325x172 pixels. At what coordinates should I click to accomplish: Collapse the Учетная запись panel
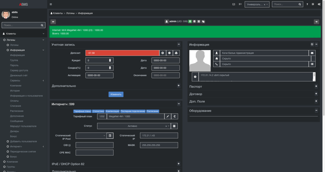pos(178,45)
